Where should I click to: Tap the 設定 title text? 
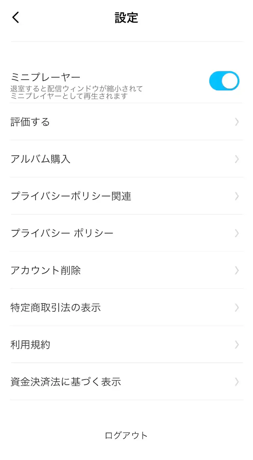126,18
